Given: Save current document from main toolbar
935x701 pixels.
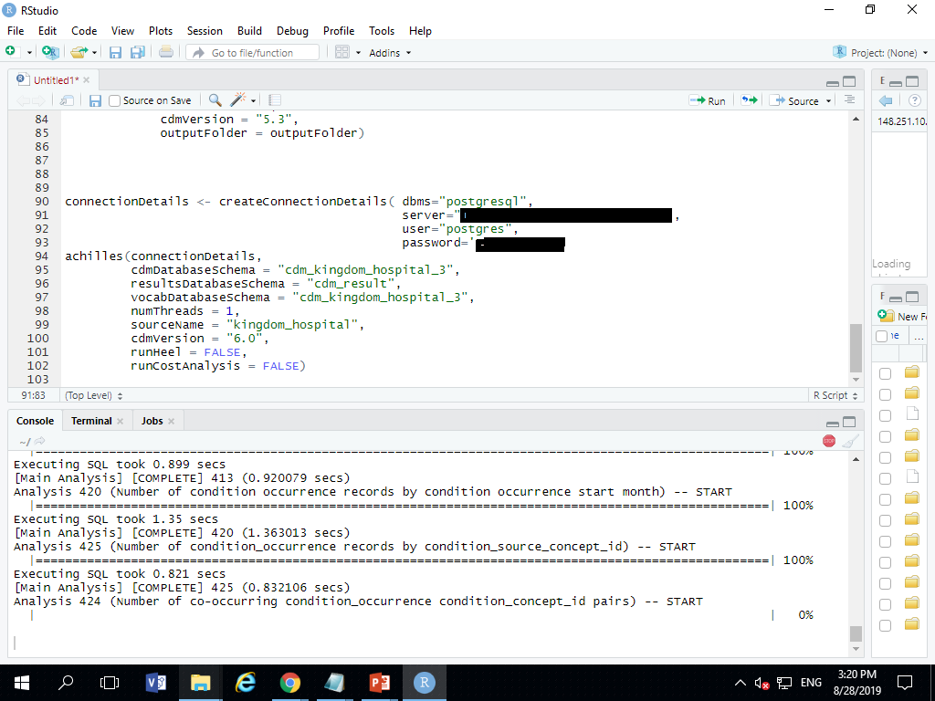Looking at the screenshot, I should (115, 52).
